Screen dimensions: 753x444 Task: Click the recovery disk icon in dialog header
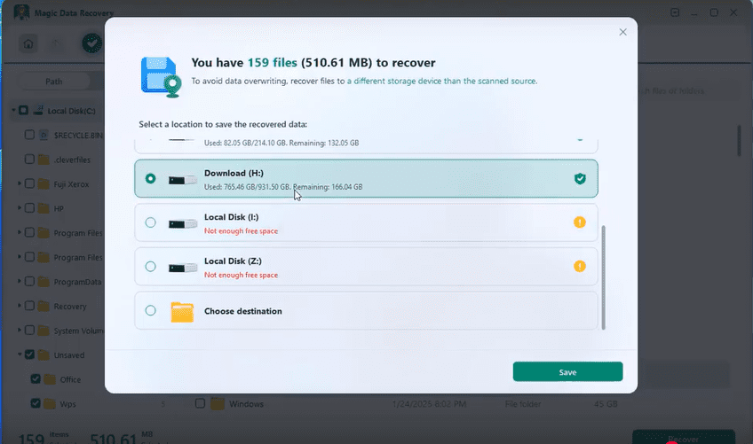tap(161, 77)
